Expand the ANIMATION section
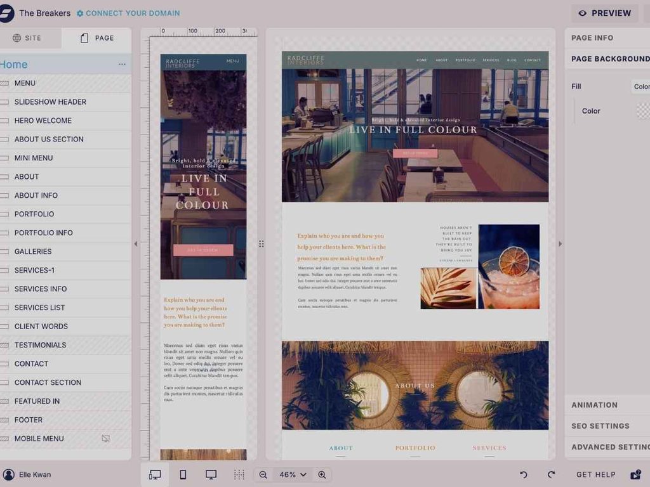The height and width of the screenshot is (487, 650). pyautogui.click(x=607, y=405)
